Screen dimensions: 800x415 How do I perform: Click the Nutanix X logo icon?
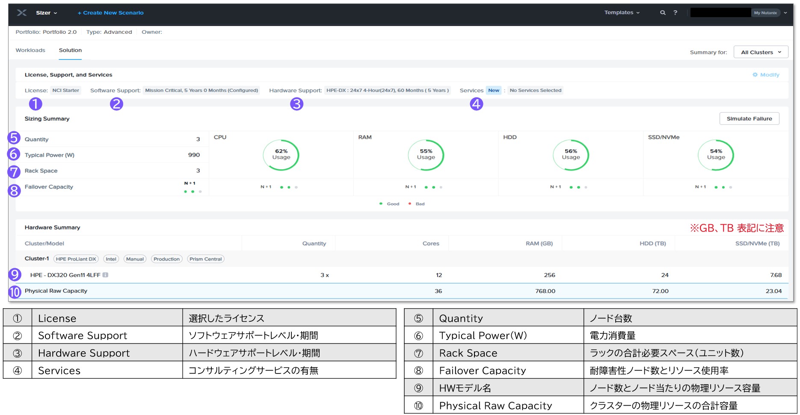21,13
